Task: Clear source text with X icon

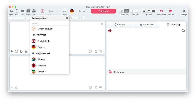Action: click(x=102, y=24)
